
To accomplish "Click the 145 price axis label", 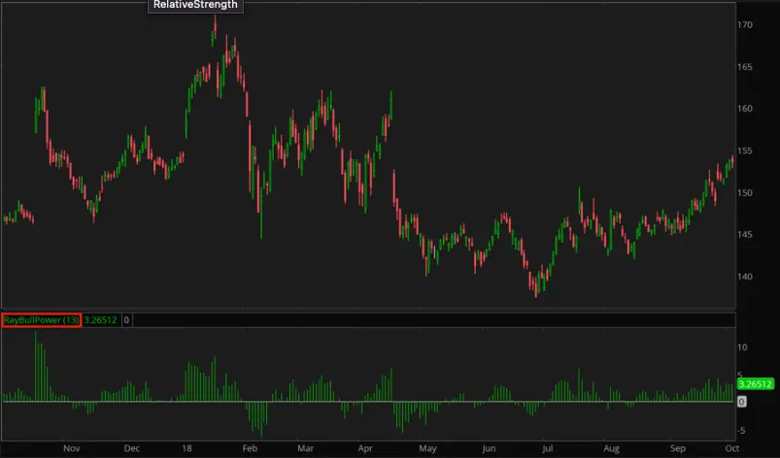I will 745,234.
